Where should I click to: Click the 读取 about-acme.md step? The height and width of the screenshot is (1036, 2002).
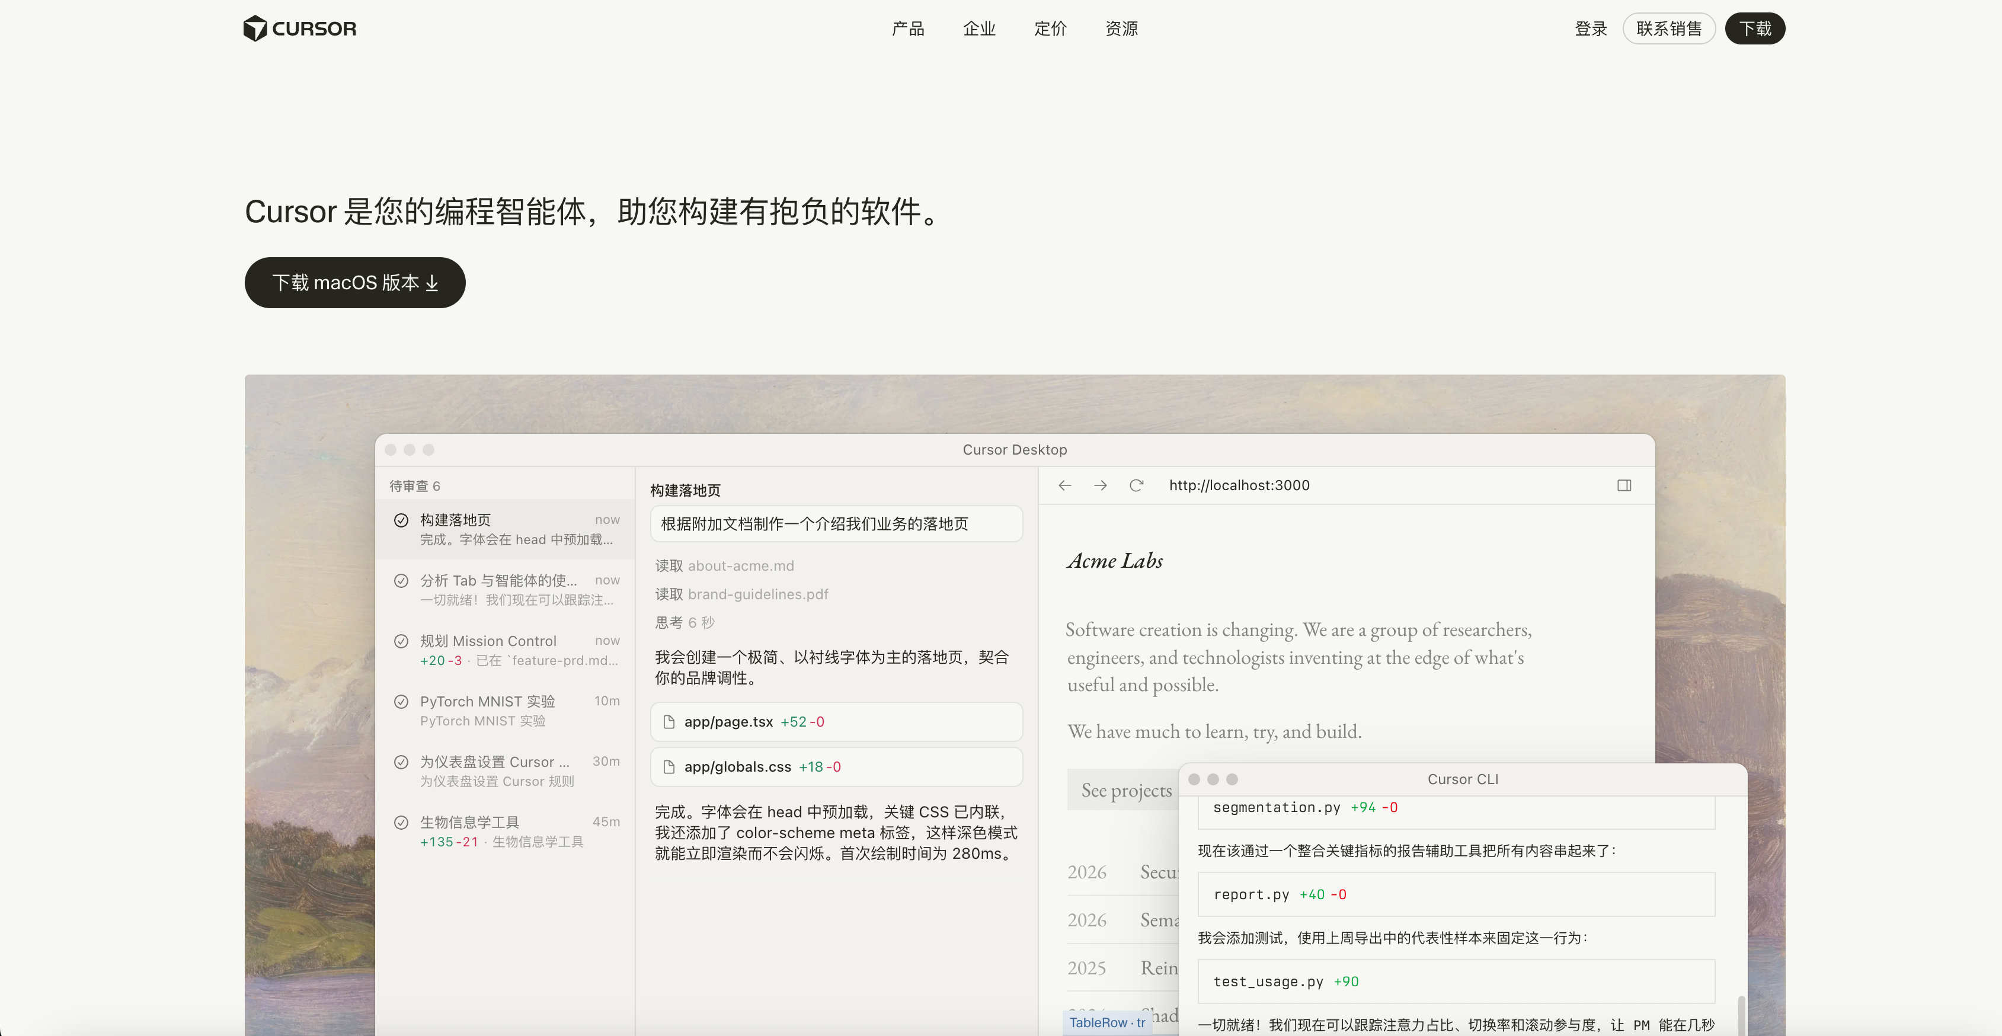tap(724, 566)
